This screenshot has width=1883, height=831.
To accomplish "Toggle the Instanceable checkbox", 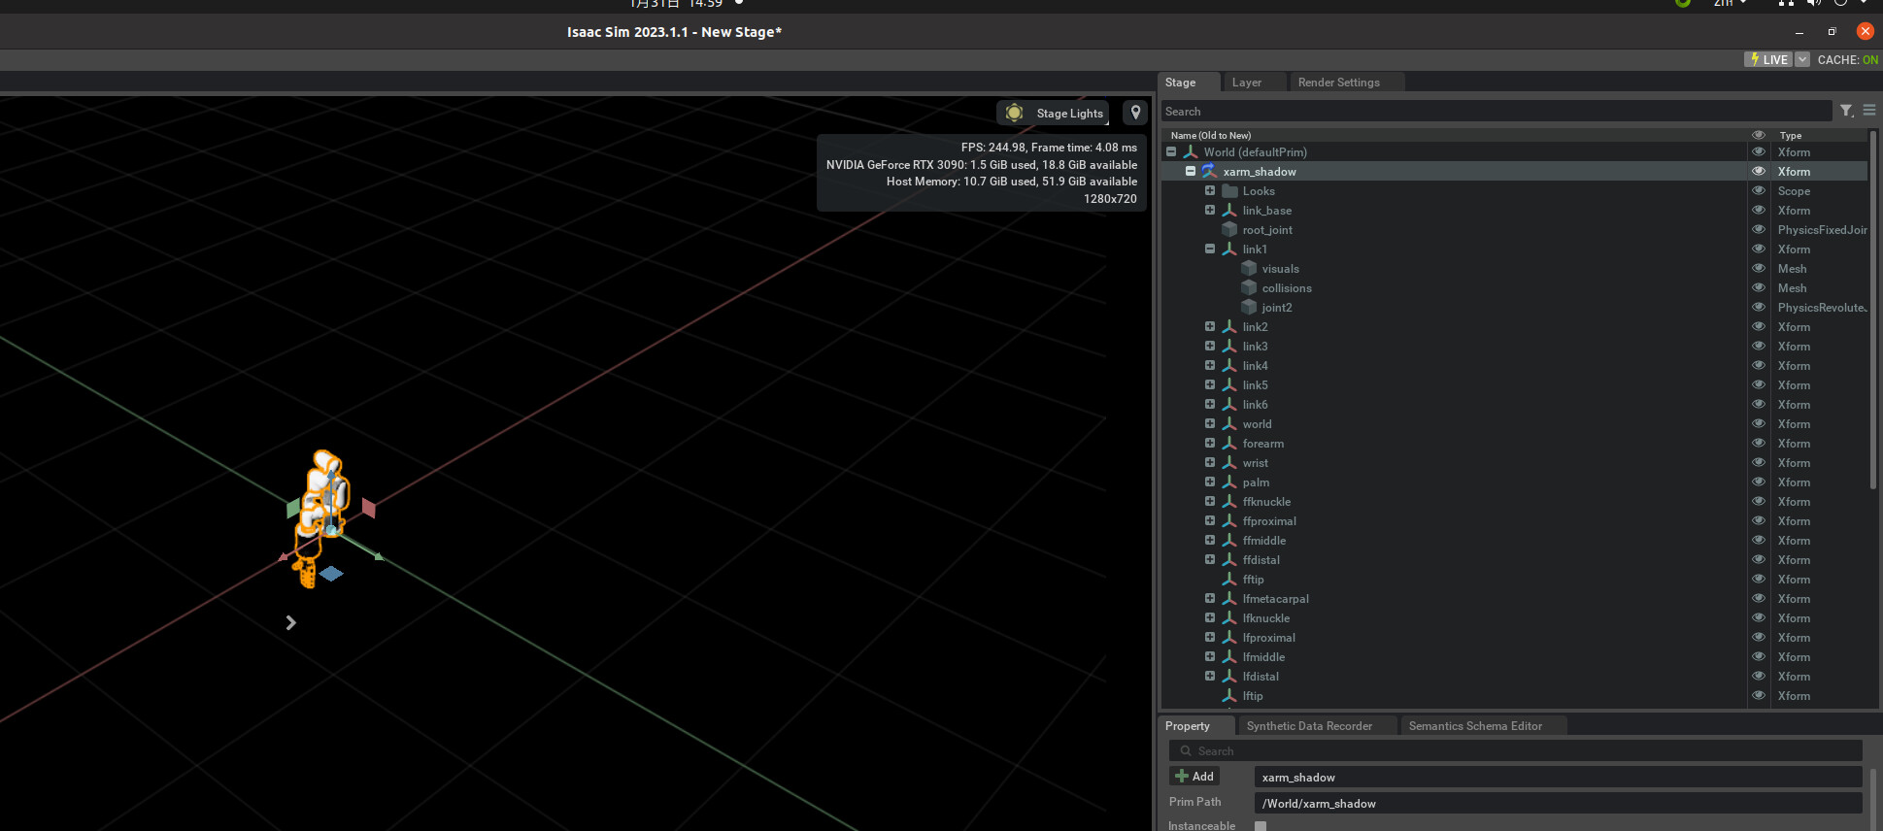I will tap(1261, 826).
